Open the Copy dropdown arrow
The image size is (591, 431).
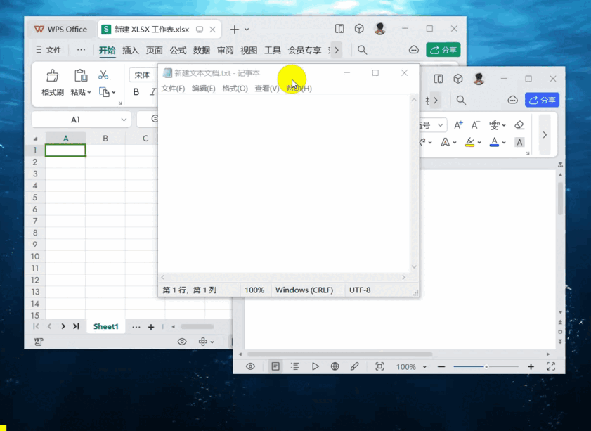coord(113,92)
